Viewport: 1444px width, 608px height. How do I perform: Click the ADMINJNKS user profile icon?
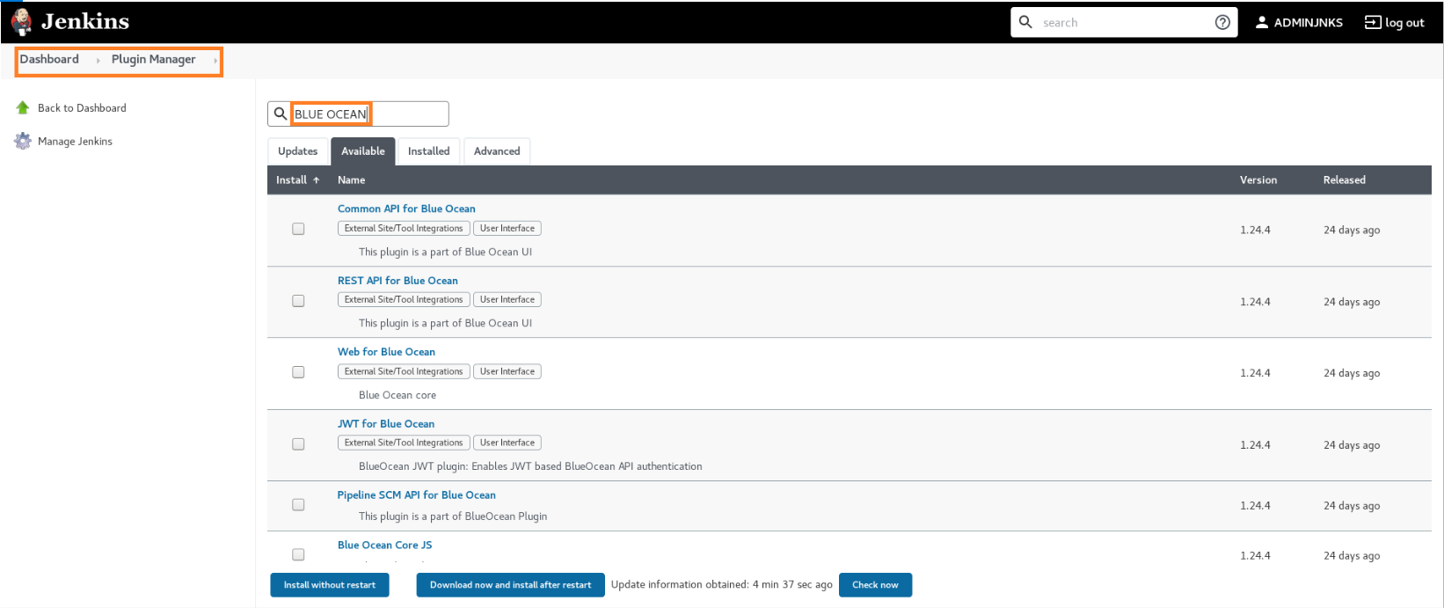(x=1262, y=23)
